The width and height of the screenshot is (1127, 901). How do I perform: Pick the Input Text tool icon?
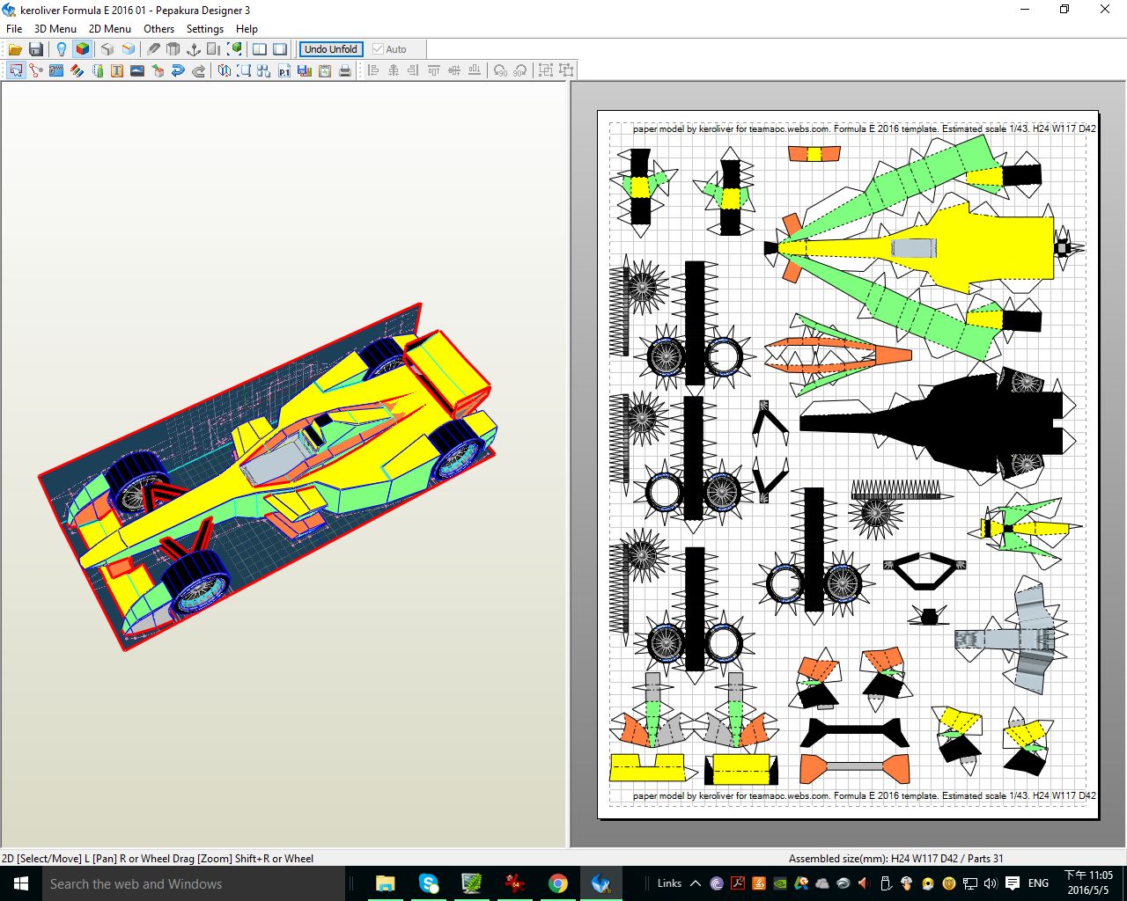coord(117,70)
